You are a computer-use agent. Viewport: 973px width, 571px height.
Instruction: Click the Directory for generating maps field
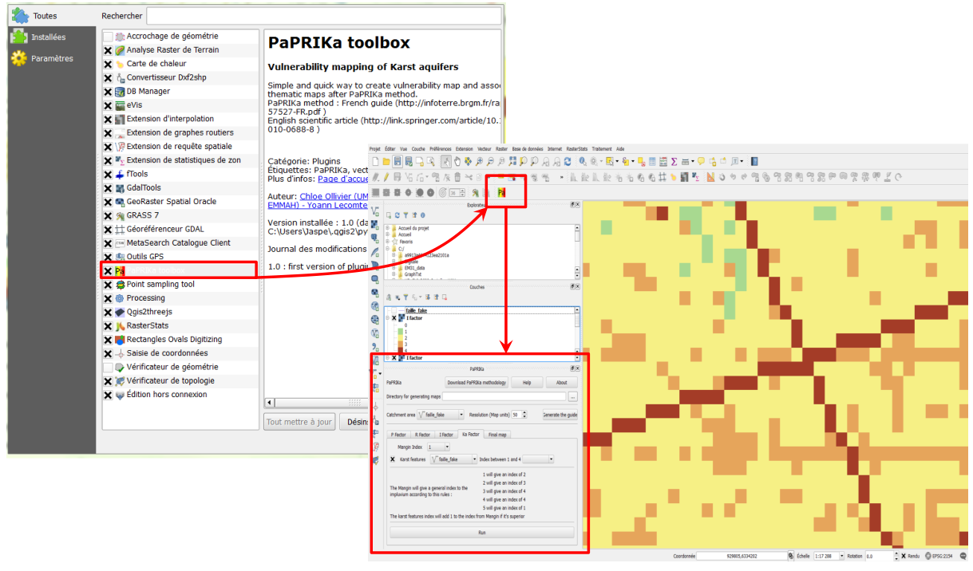pos(505,396)
